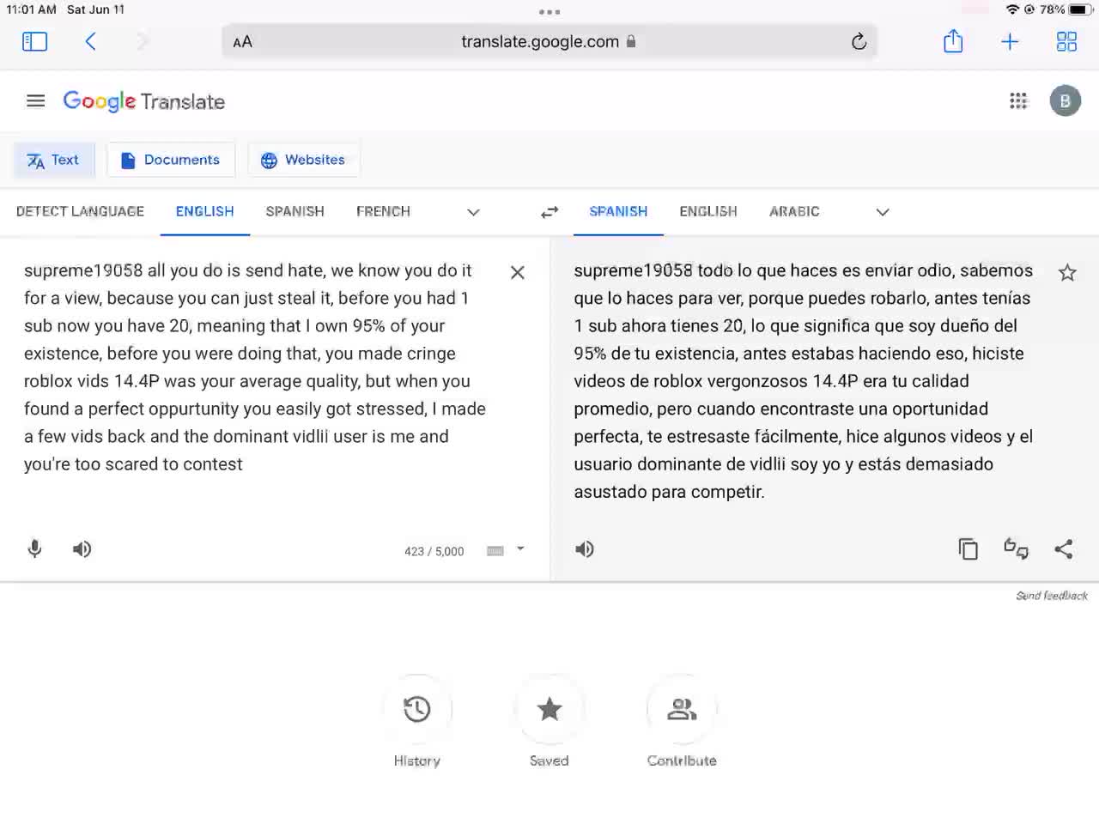Go back with the Safari back arrow

tap(90, 41)
